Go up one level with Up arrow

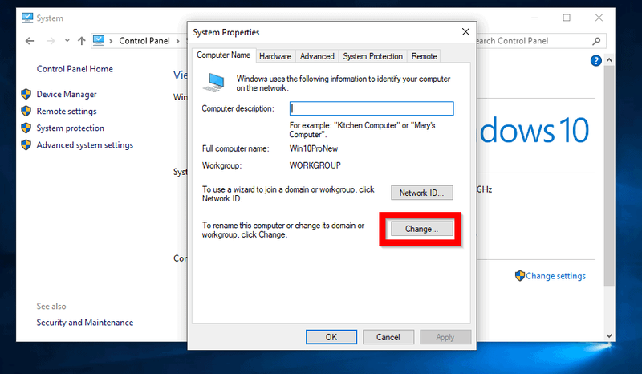[x=82, y=41]
